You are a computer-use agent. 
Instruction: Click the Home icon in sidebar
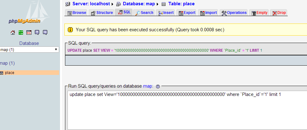(13, 32)
